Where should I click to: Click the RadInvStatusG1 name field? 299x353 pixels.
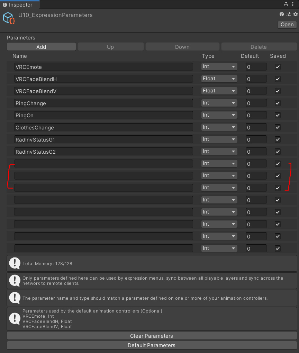pos(103,139)
